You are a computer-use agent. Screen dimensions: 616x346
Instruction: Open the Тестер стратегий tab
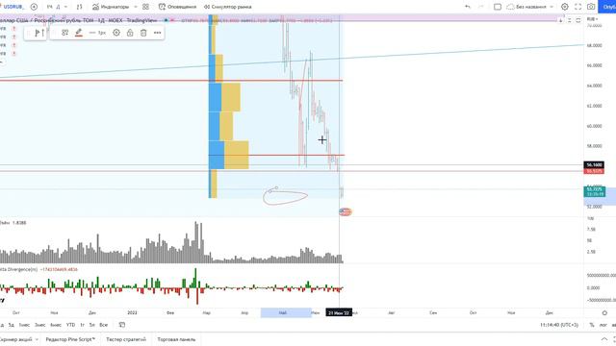point(126,339)
